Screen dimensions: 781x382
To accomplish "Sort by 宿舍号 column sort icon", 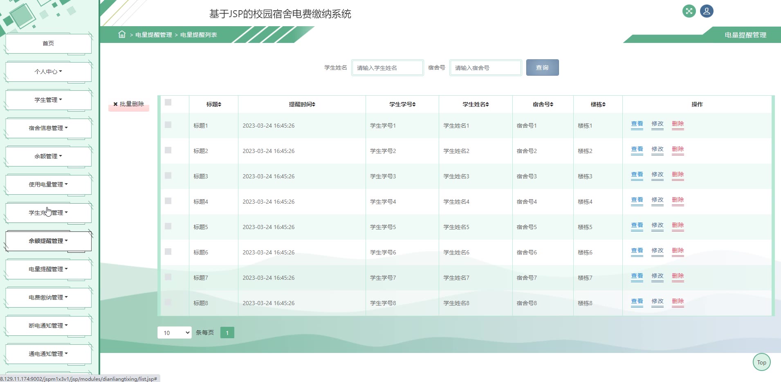I will click(x=552, y=105).
